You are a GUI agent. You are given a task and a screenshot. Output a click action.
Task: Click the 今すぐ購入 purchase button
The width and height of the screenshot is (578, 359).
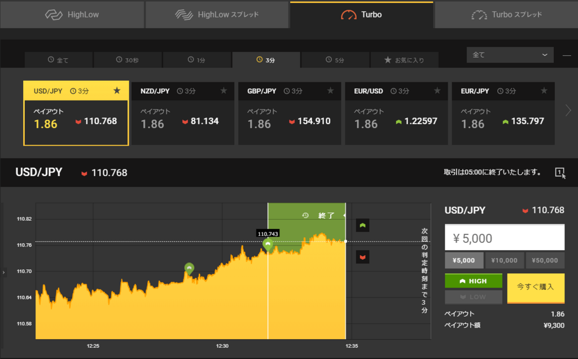[535, 288]
